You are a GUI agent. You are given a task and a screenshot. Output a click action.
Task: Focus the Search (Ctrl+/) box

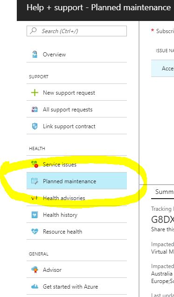77,31
